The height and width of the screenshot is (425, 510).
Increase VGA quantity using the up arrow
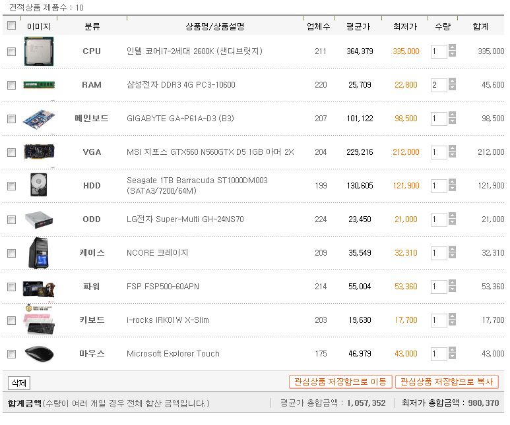(452, 148)
